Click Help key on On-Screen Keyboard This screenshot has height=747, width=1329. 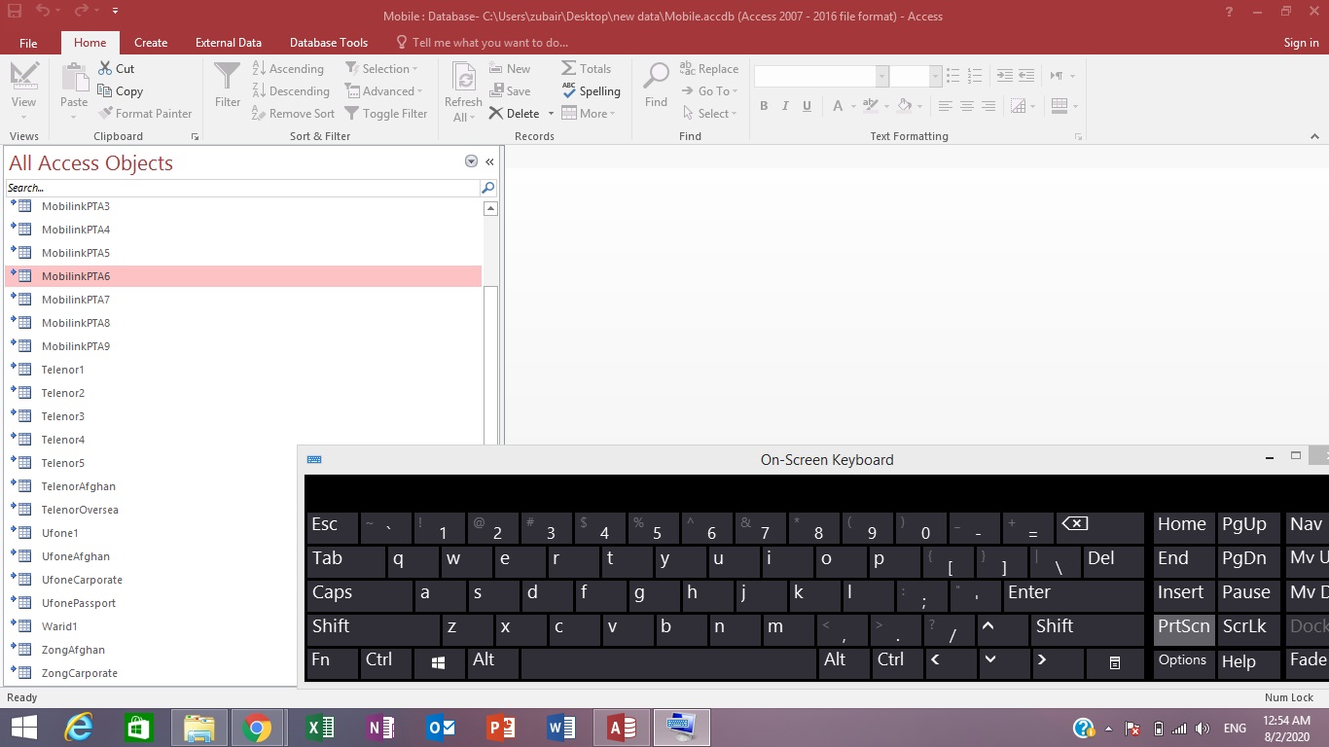pyautogui.click(x=1248, y=663)
